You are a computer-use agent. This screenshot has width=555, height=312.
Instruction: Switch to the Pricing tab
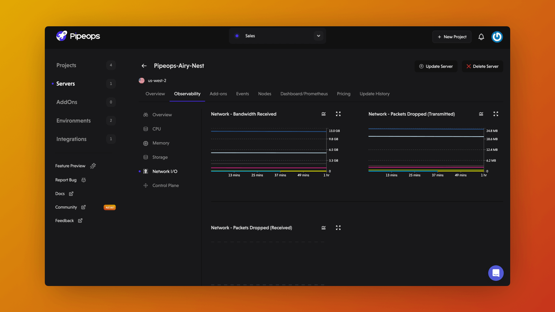[344, 94]
